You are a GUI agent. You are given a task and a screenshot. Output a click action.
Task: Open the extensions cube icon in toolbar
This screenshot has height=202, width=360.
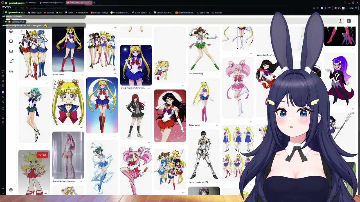click(339, 8)
